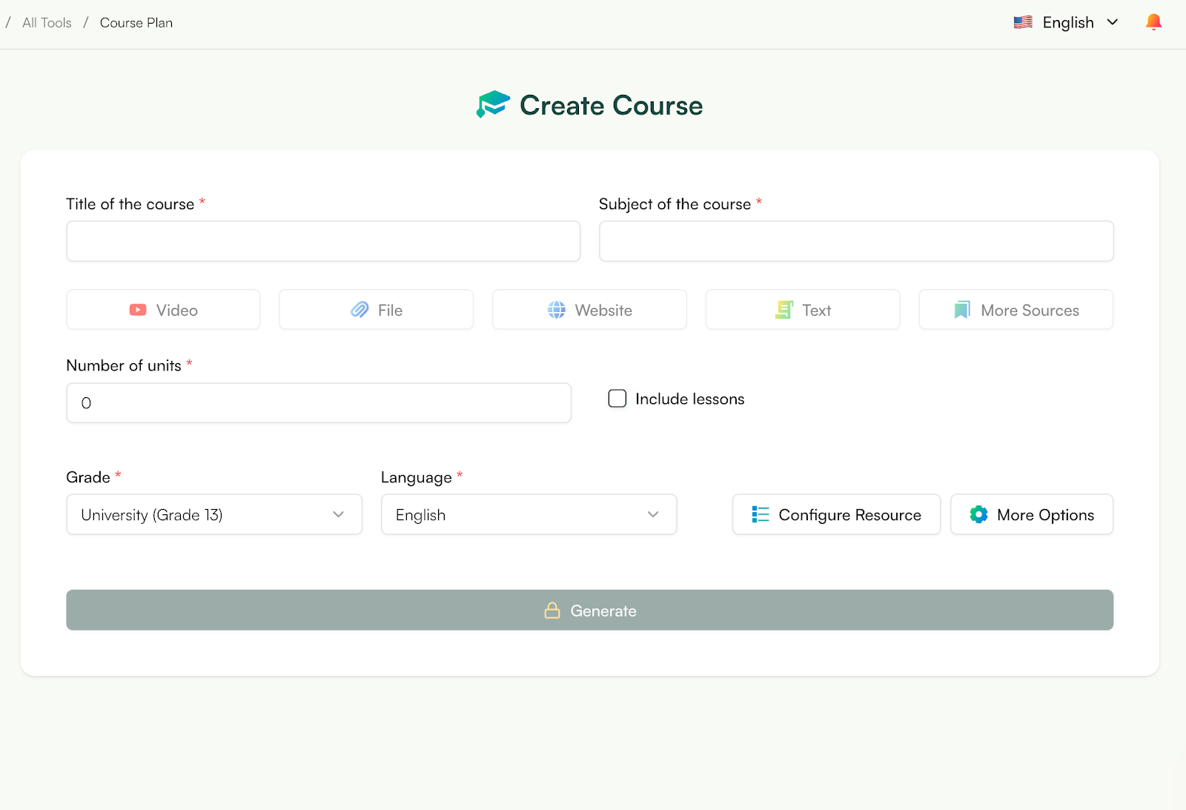1186x810 pixels.
Task: Expand the Language selection dropdown
Action: click(x=528, y=514)
